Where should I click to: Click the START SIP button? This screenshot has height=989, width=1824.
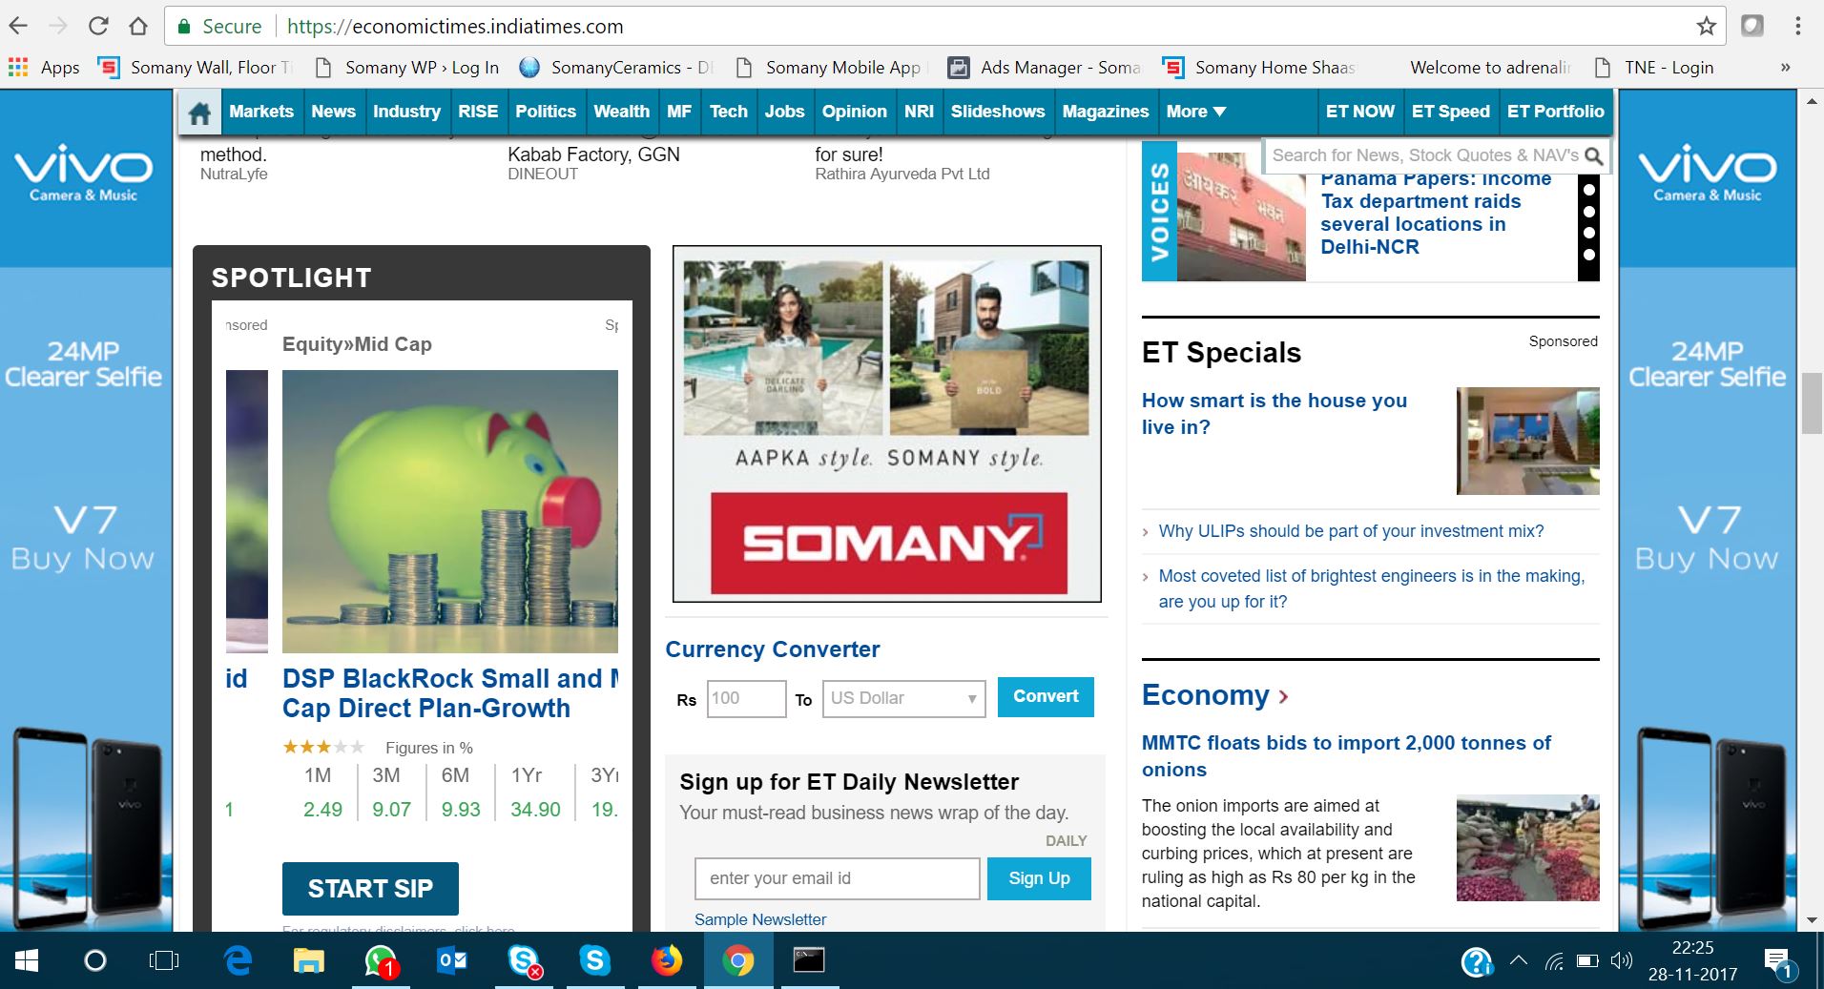pos(370,889)
